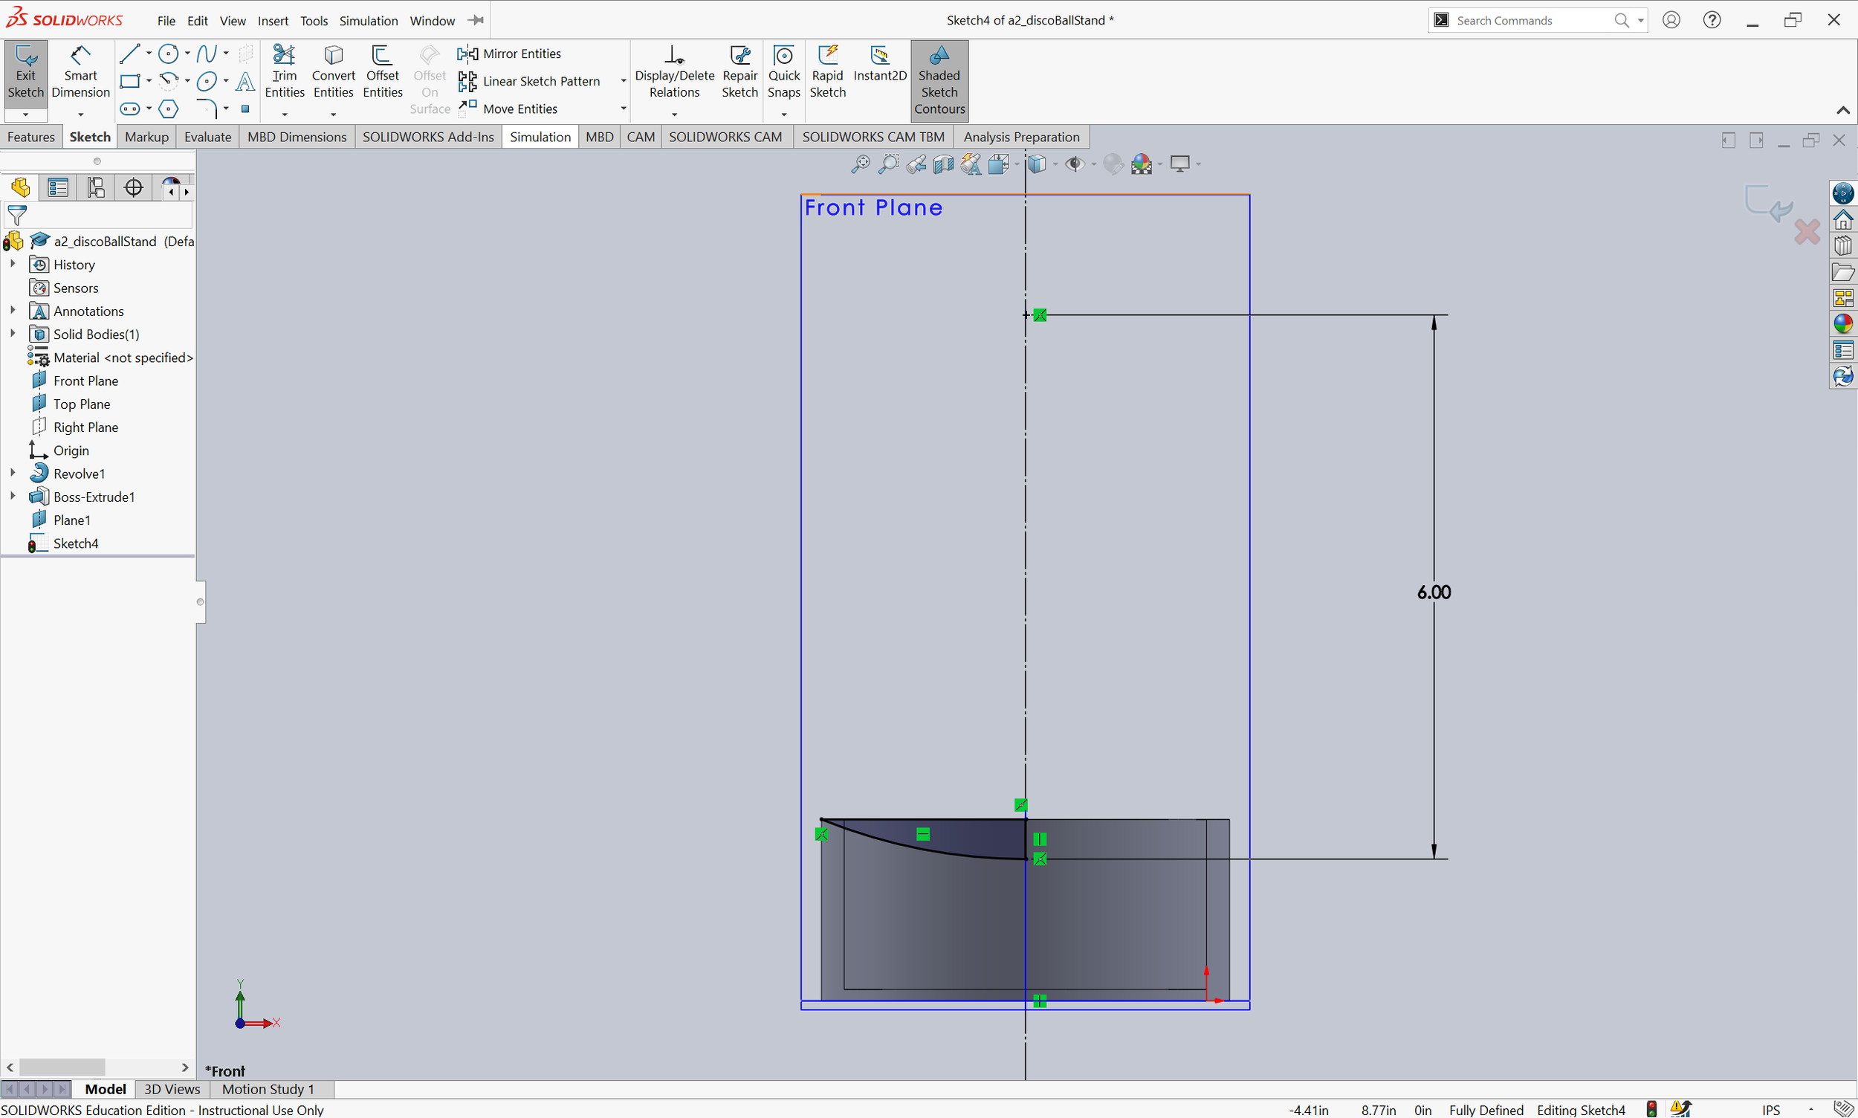Click the Zoom to Area icon
Screen dimensions: 1858x1118
pyautogui.click(x=888, y=164)
